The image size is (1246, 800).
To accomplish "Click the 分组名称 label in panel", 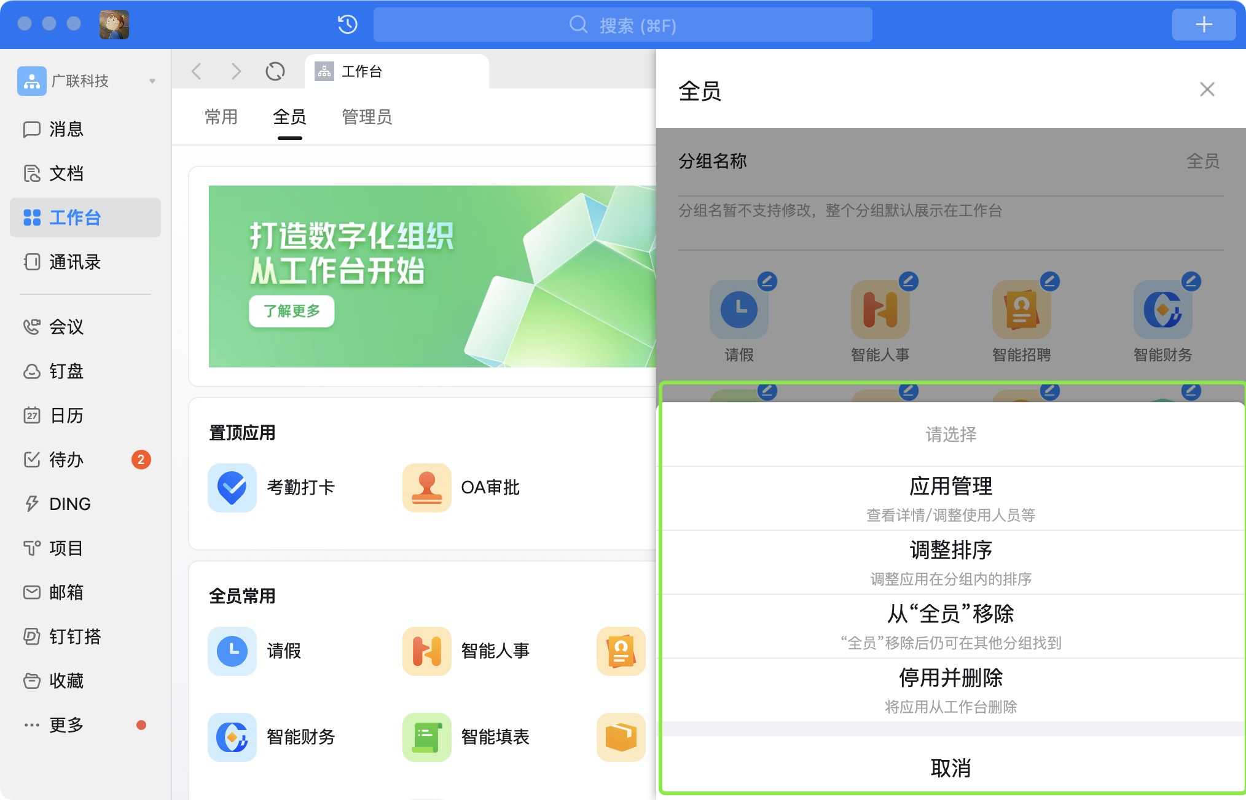I will point(713,161).
